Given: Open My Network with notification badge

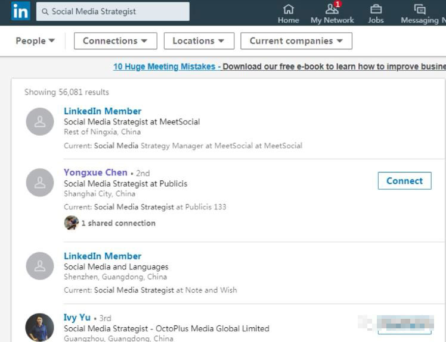Looking at the screenshot, I should (332, 13).
